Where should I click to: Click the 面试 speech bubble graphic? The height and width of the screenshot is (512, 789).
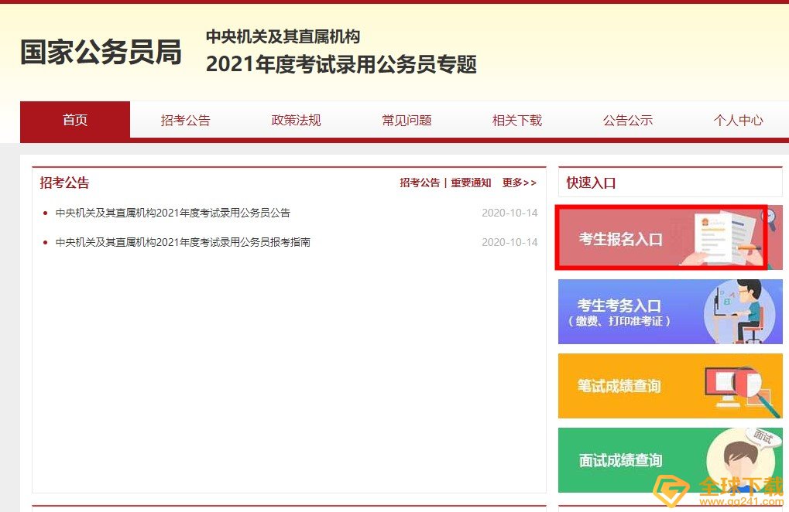761,439
